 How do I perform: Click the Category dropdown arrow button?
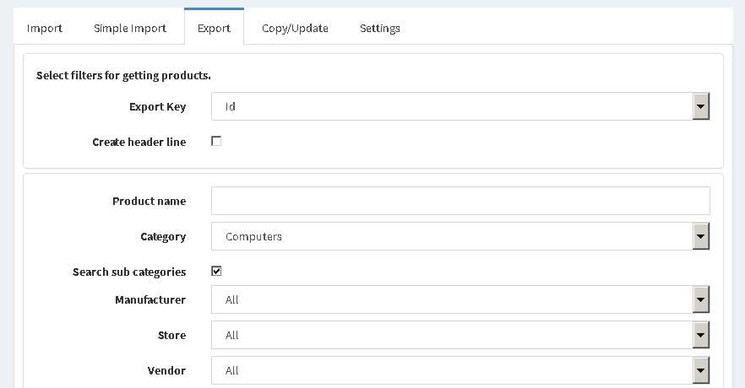pyautogui.click(x=700, y=236)
